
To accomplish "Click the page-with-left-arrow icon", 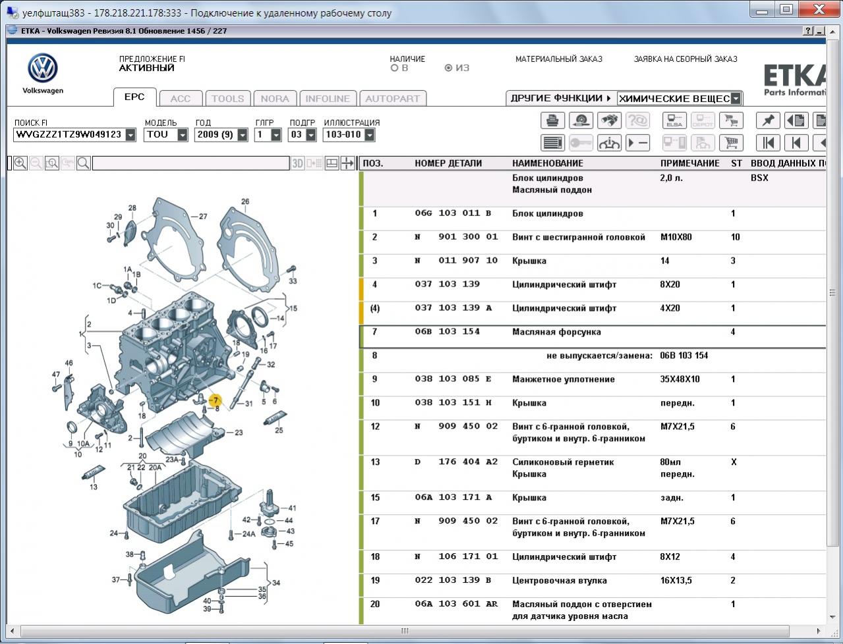I will (x=796, y=121).
